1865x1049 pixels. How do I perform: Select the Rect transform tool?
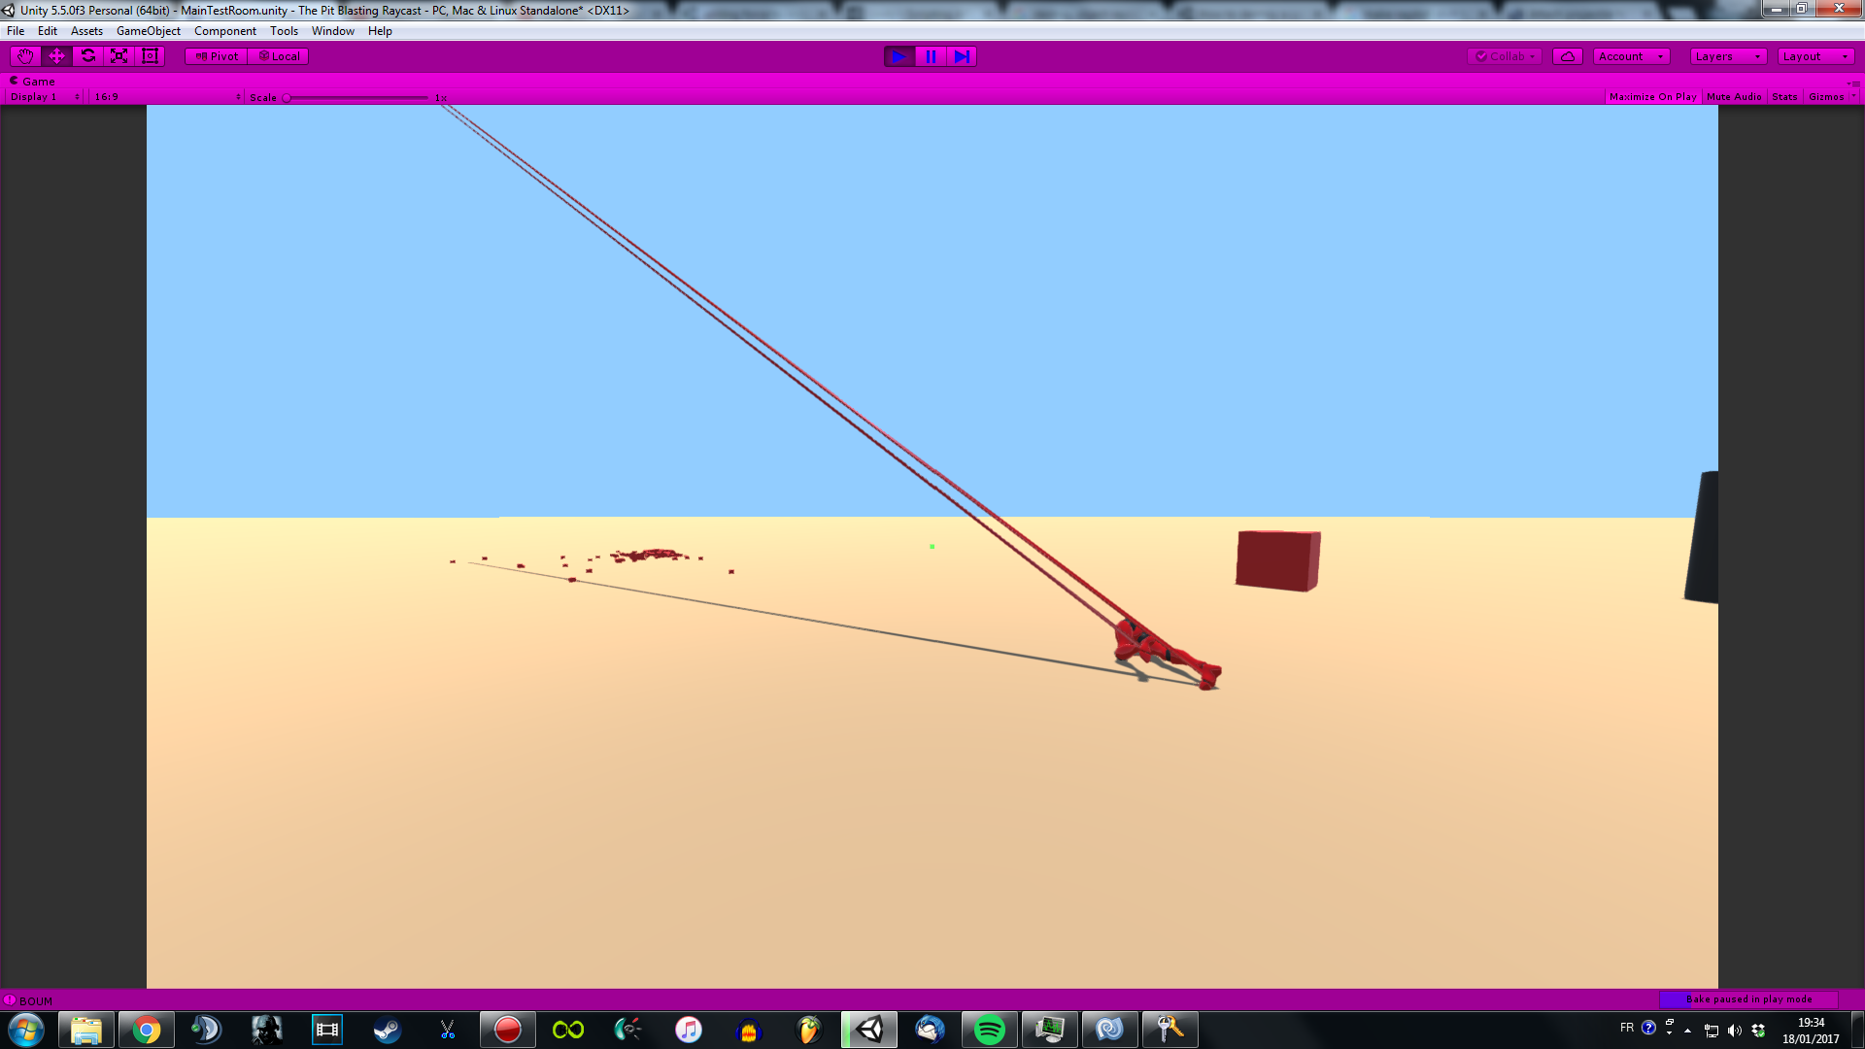[x=151, y=56]
